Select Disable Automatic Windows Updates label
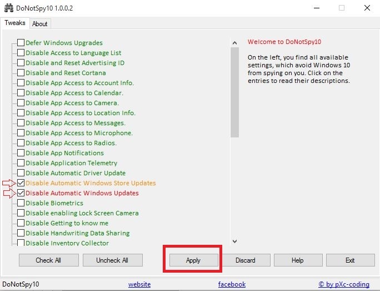This screenshot has width=380, height=291. [x=82, y=193]
